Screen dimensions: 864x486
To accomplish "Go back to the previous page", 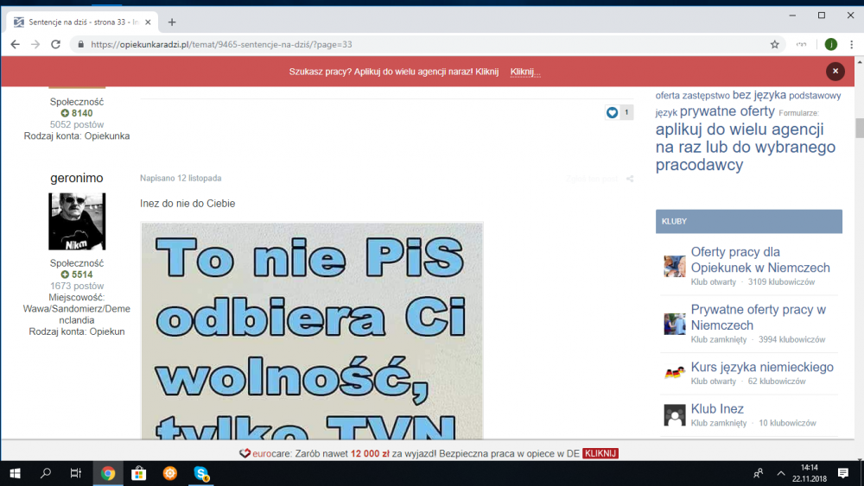I will [x=16, y=44].
